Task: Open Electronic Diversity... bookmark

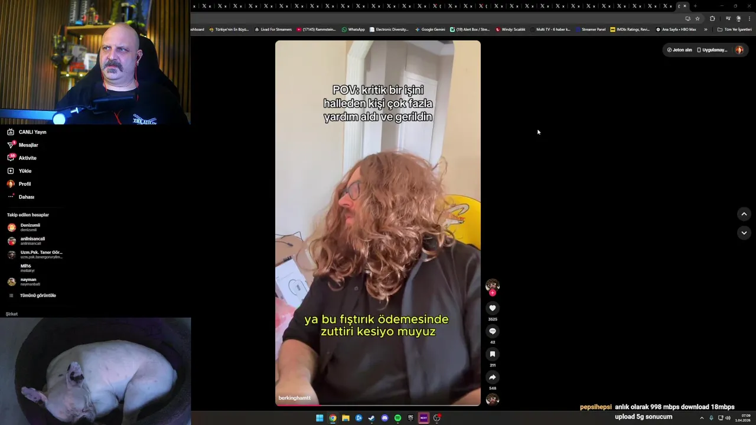Action: [389, 30]
